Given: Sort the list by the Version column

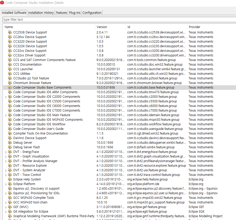Looking at the screenshot, I should point(110,27).
